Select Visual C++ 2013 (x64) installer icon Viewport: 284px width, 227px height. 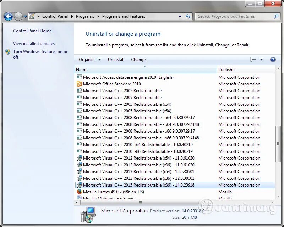(79, 171)
